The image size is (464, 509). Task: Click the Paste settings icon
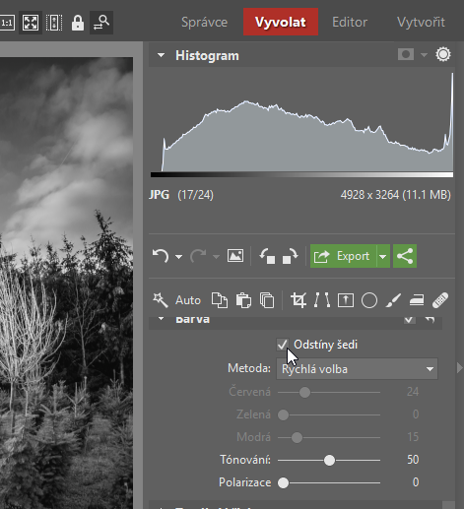(x=243, y=300)
